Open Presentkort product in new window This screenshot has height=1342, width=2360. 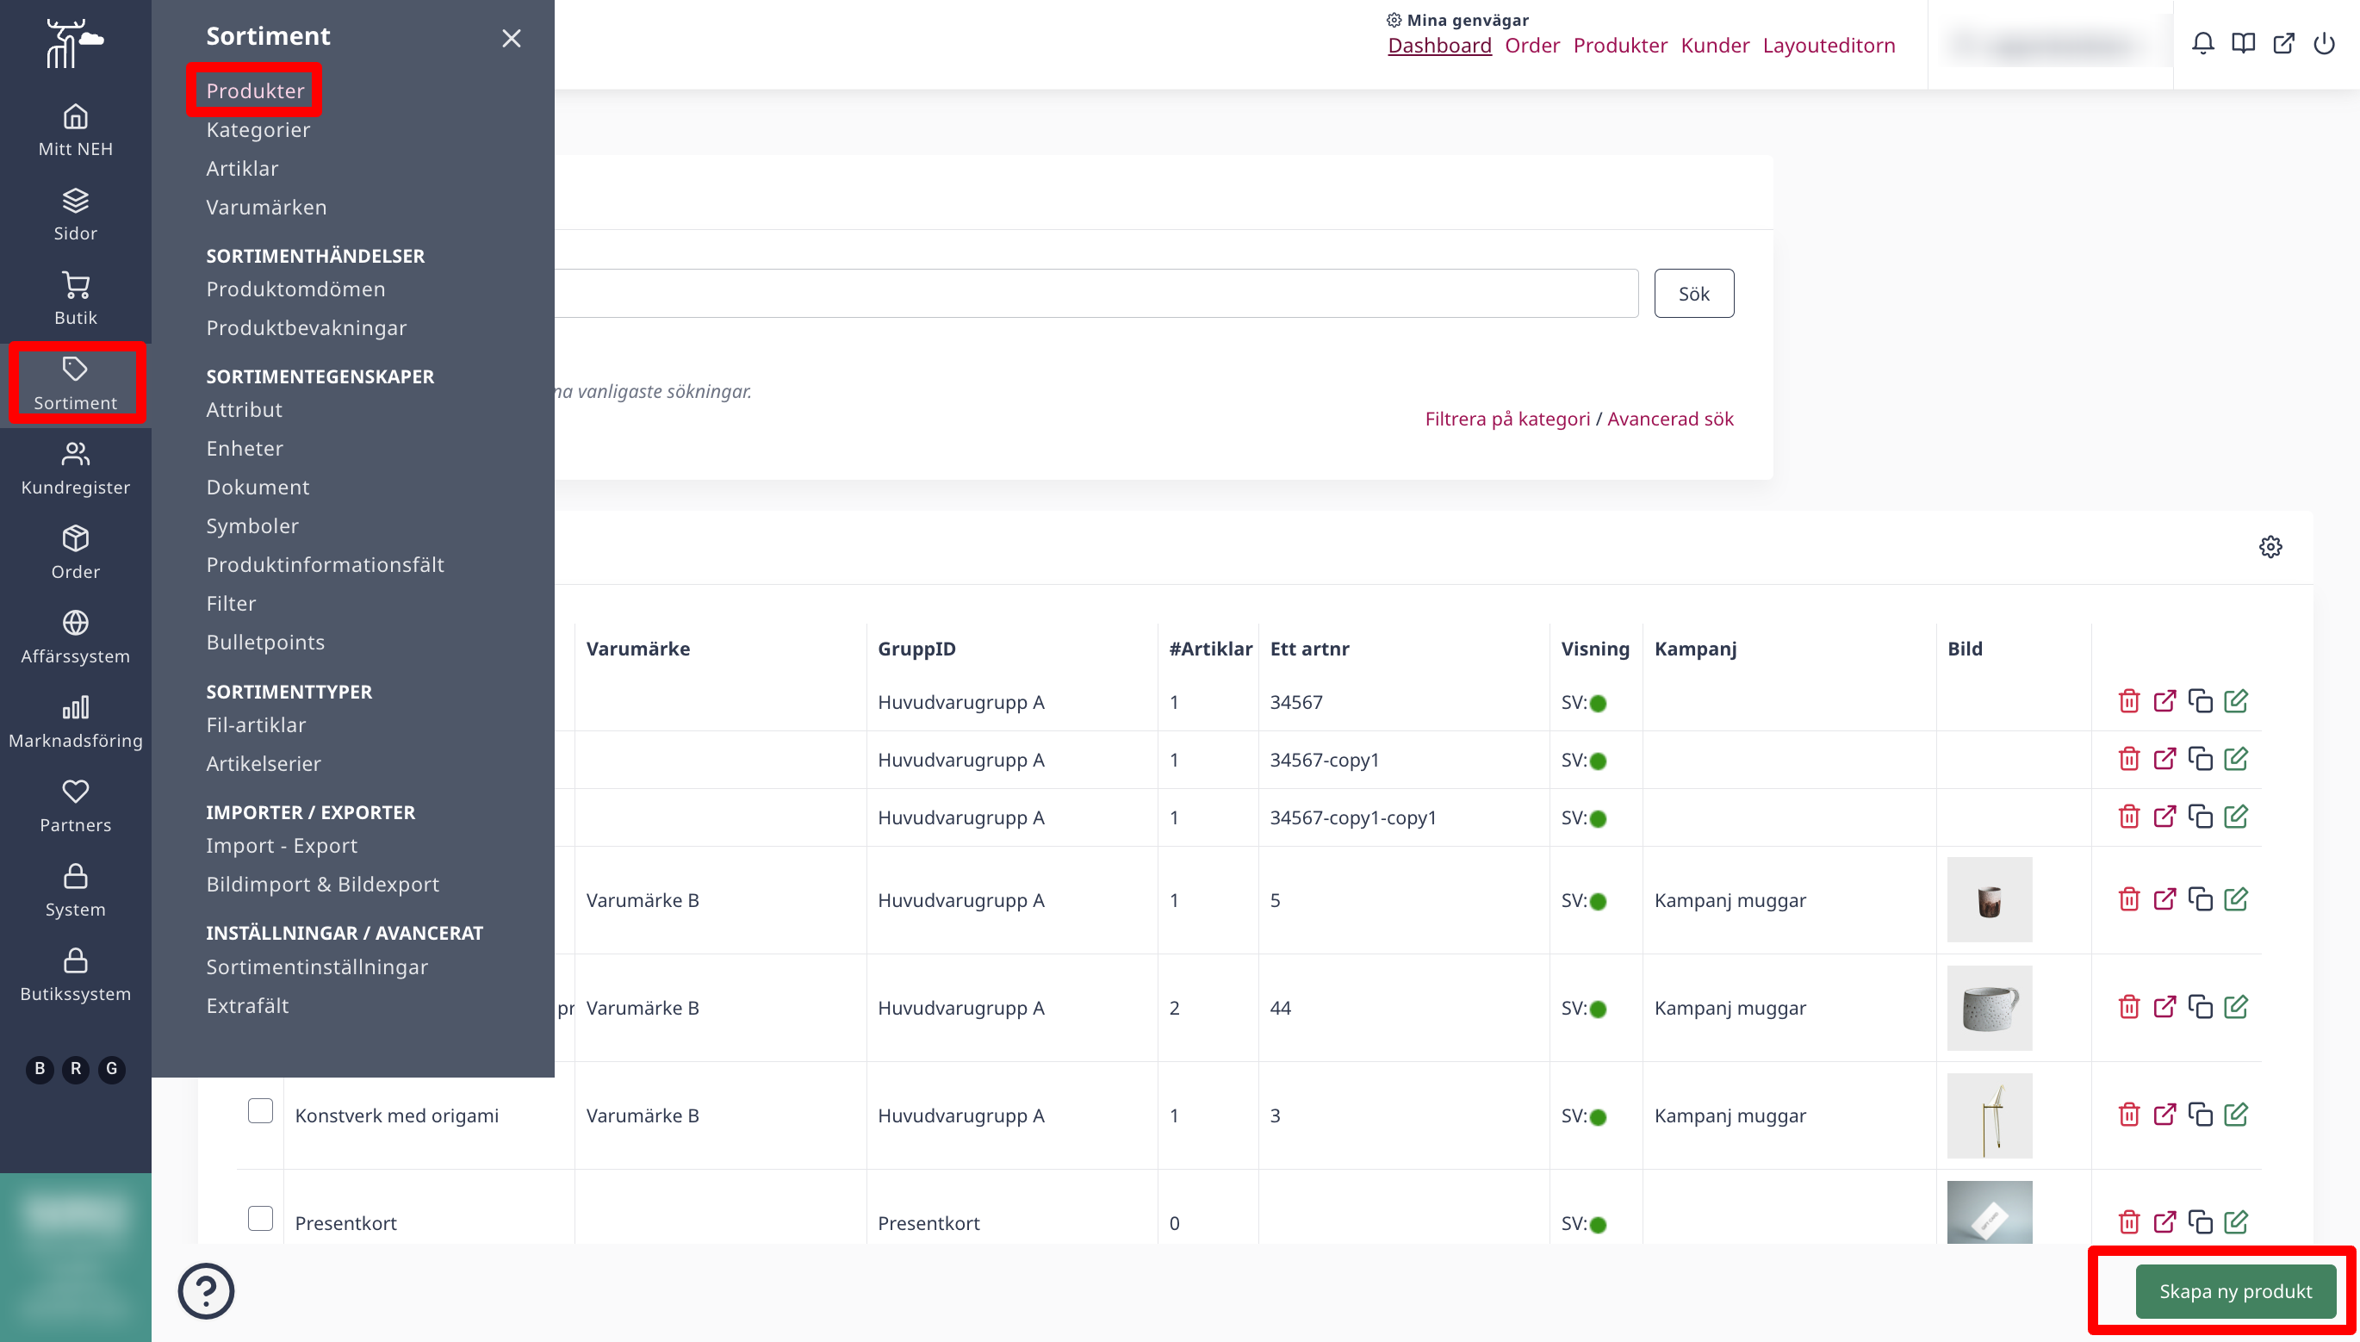2164,1223
